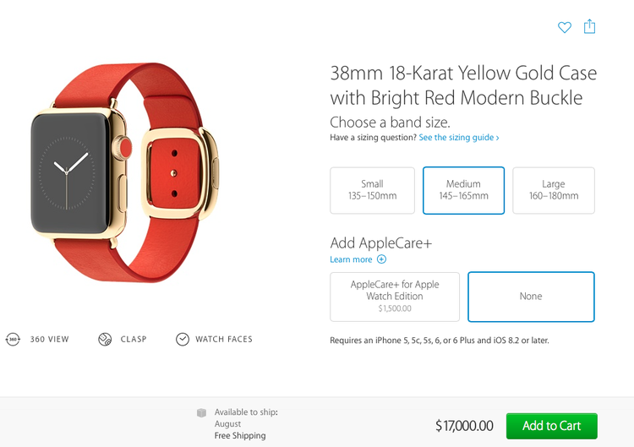This screenshot has width=634, height=447.
Task: Switch to the CLASP view label
Action: coord(134,339)
